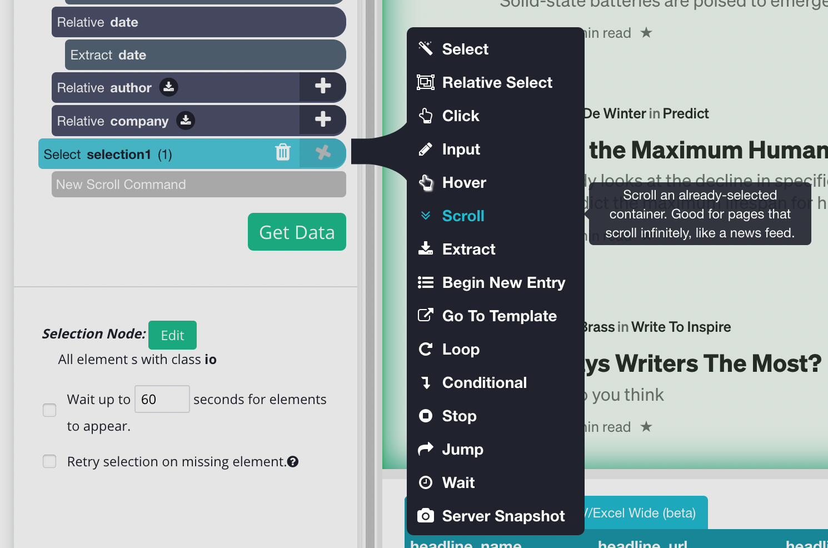This screenshot has height=548, width=828.
Task: Click the Edit Selection Node button
Action: [172, 335]
